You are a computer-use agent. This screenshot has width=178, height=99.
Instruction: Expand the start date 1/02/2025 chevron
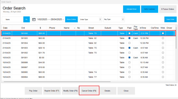pos(48,19)
